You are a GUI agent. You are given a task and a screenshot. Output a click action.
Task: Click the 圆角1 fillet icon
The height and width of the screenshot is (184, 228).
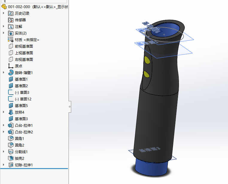tap(11, 138)
